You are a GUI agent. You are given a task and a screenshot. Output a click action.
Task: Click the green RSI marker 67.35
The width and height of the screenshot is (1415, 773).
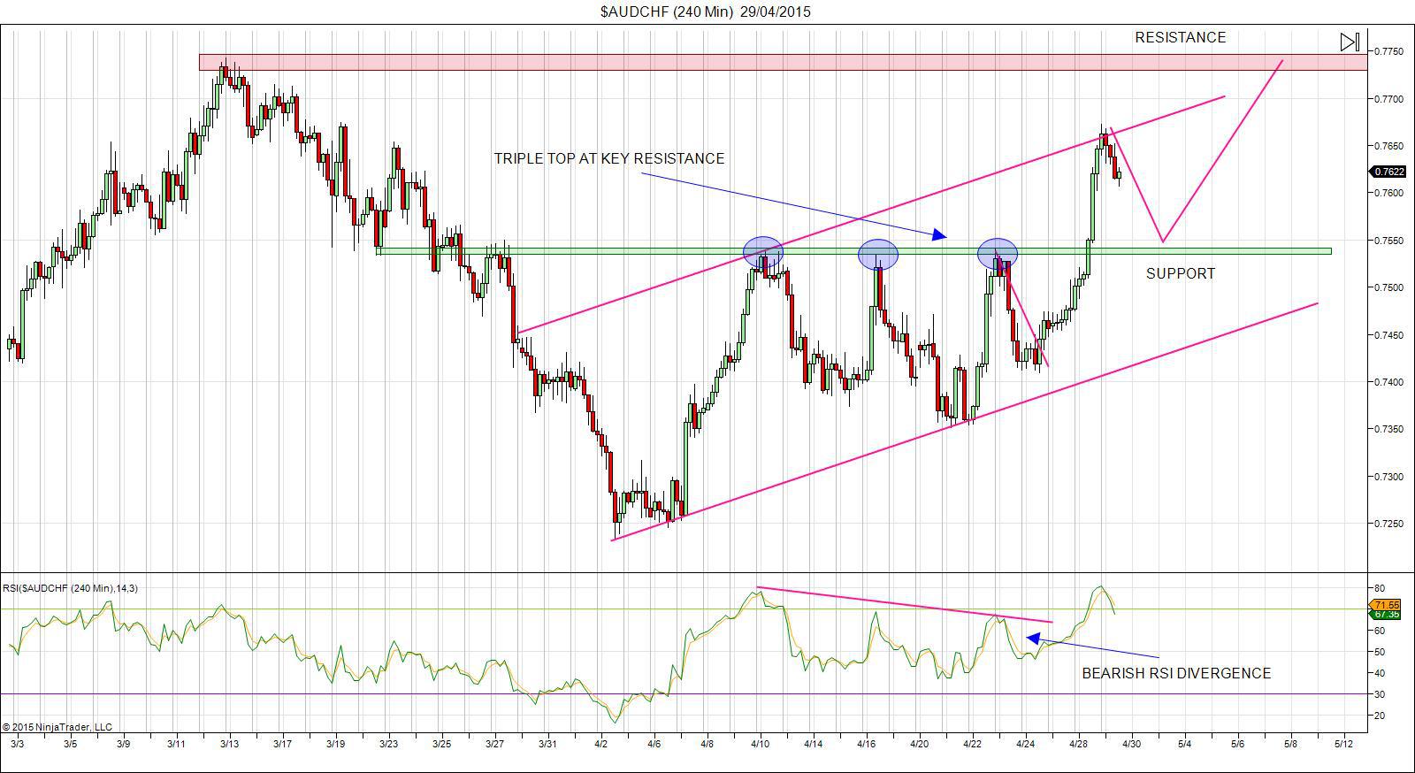coord(1387,614)
